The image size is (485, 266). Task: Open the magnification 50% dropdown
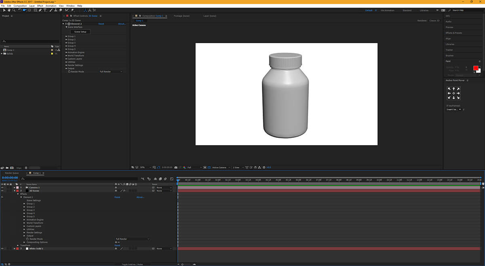coord(145,167)
